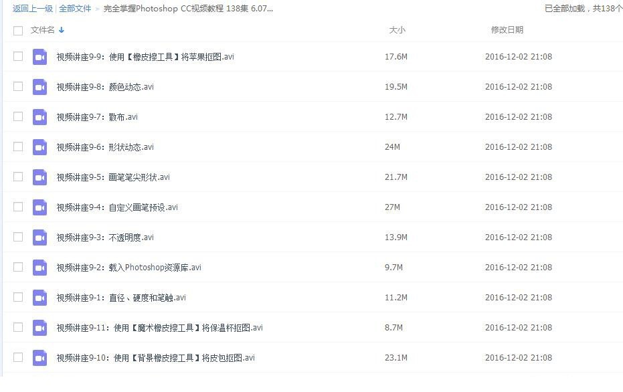
Task: Open file 视频讲座9-11：使用【魔术橡皮擦工具】将保温杯抠图.avi
Action: tap(160, 328)
